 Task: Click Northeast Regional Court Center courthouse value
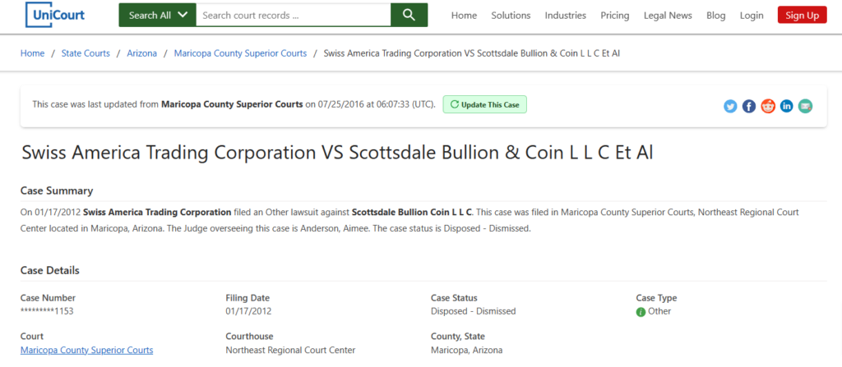click(290, 350)
